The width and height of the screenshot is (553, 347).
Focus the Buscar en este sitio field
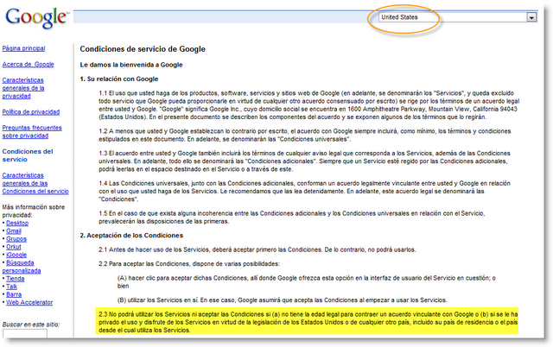click(25, 333)
